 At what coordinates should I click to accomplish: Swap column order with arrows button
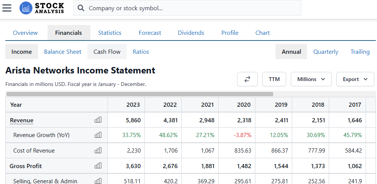247,79
